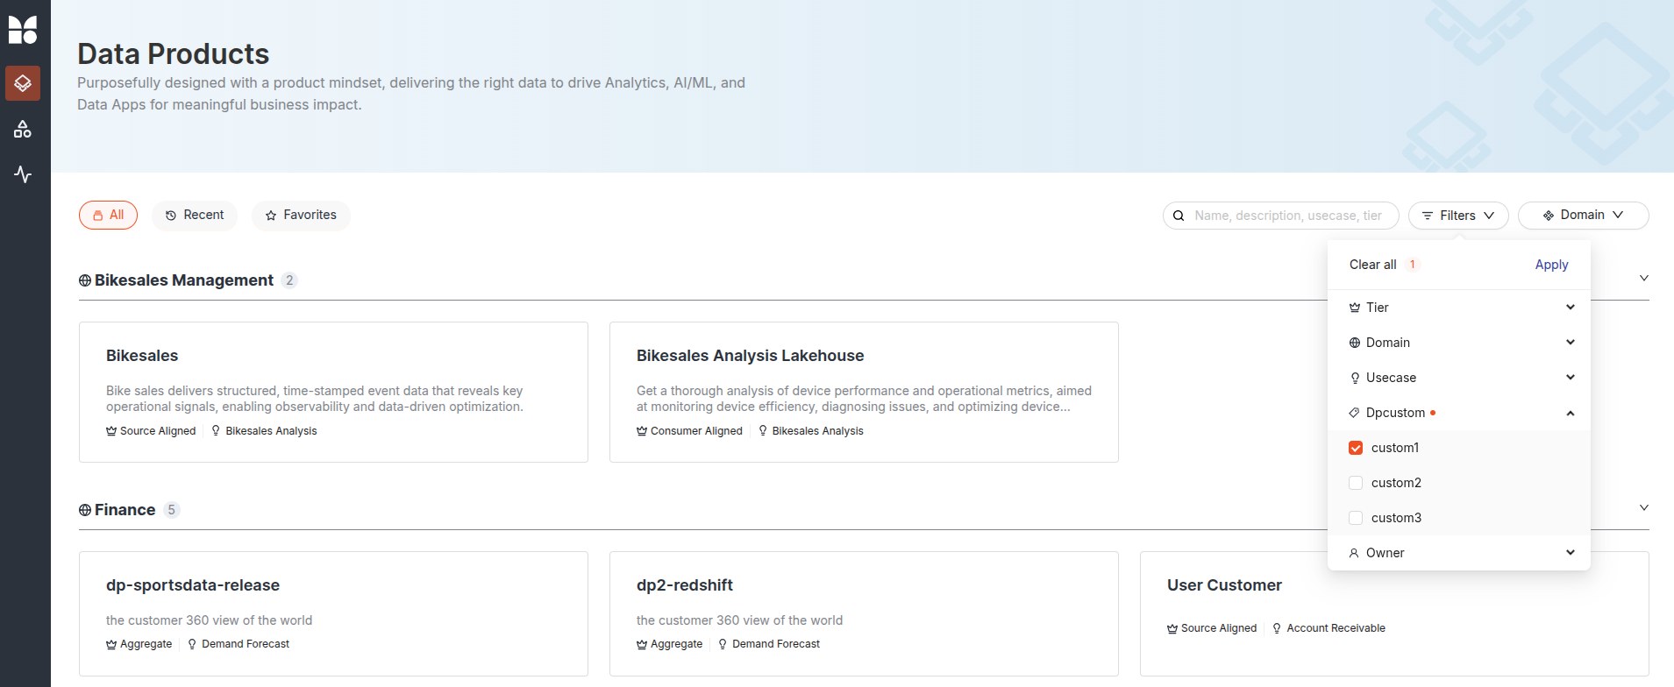Open the activity pulse sidebar icon
1674x687 pixels.
(23, 174)
